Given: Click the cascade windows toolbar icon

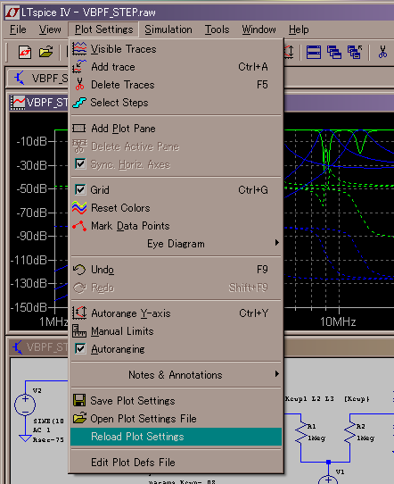Looking at the screenshot, I should pos(334,52).
